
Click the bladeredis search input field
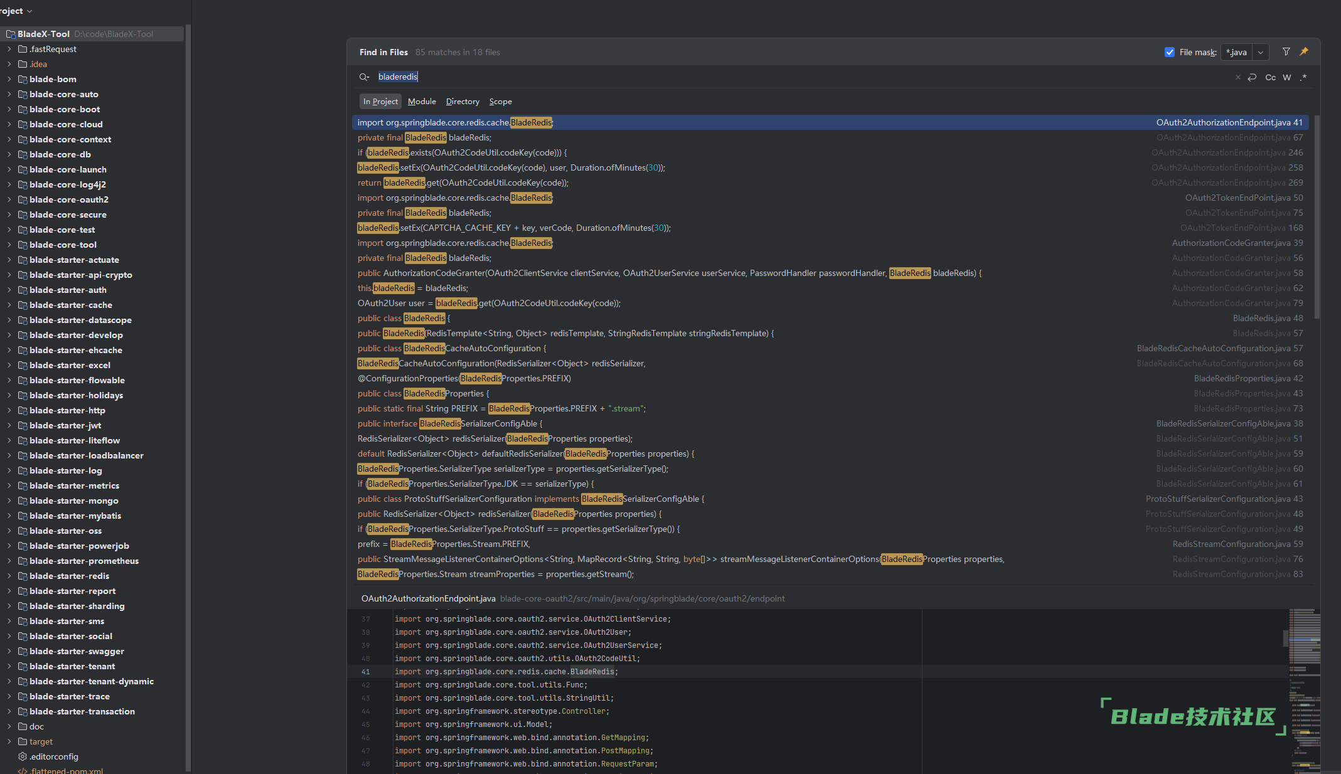click(803, 77)
